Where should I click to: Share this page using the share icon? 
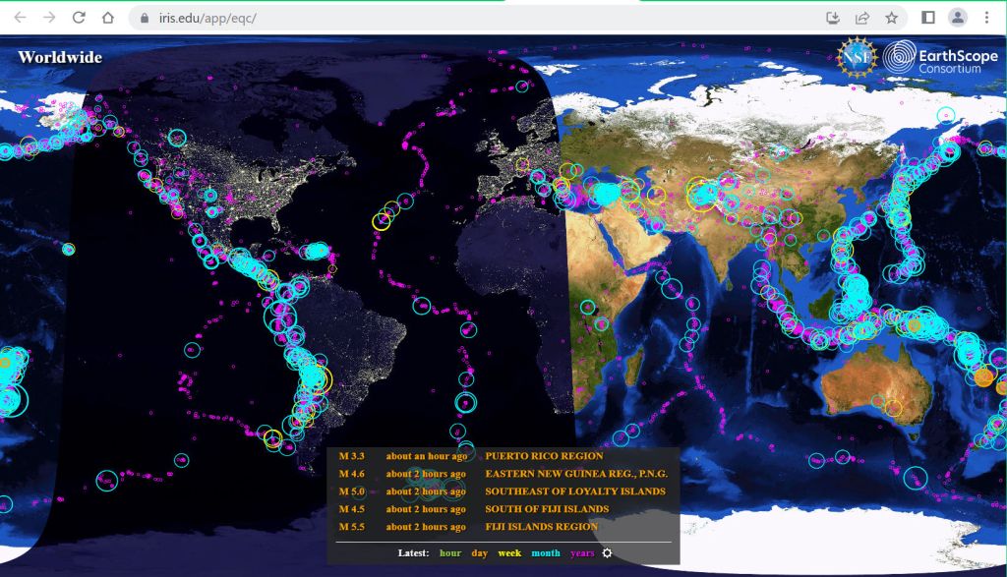coord(862,18)
